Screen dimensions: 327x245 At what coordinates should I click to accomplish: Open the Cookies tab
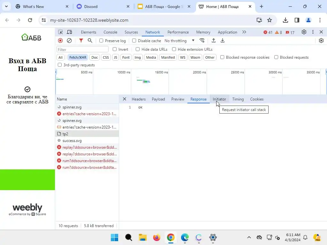pyautogui.click(x=257, y=99)
